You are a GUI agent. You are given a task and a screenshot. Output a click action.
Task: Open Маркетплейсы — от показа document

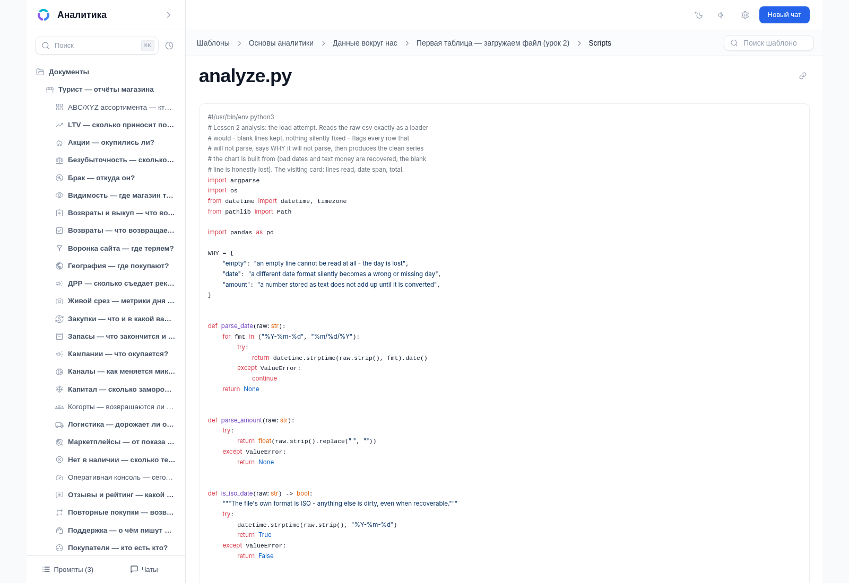(x=121, y=442)
